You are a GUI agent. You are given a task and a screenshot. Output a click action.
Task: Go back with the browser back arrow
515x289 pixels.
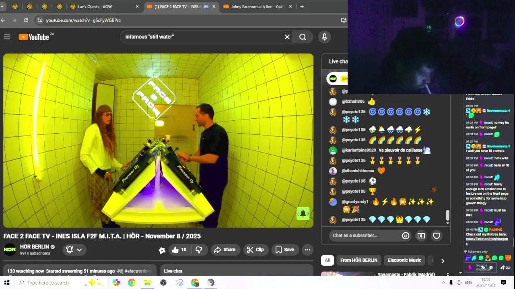[x=3, y=20]
